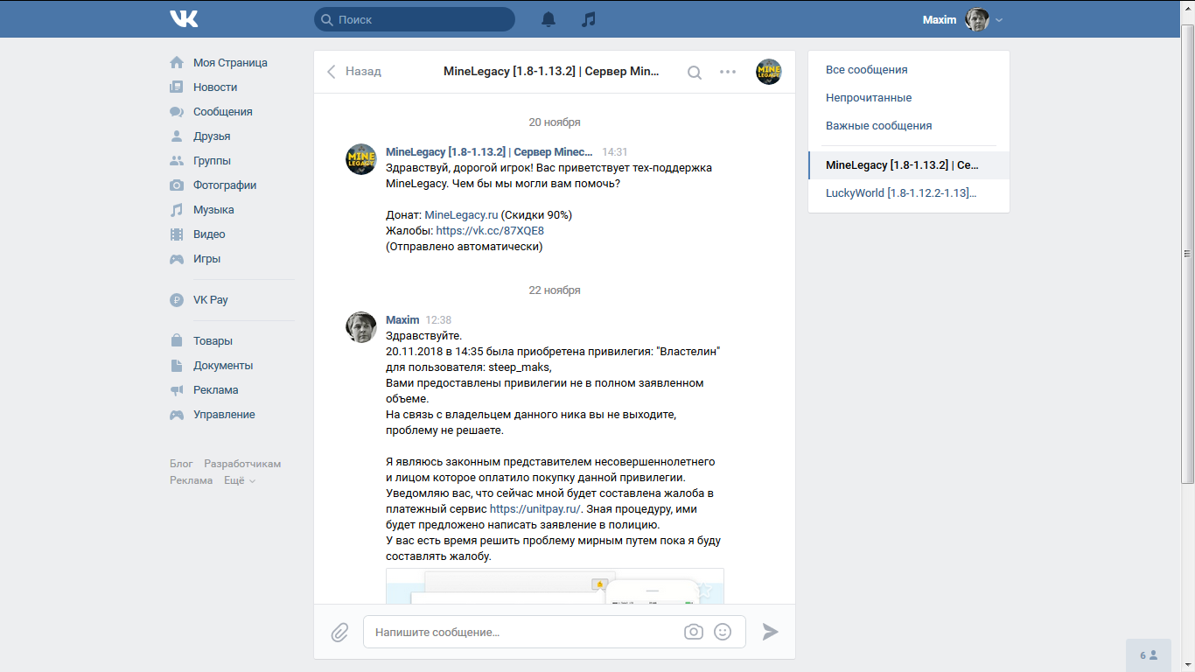Click the camera icon in message box
This screenshot has width=1195, height=672.
click(694, 632)
